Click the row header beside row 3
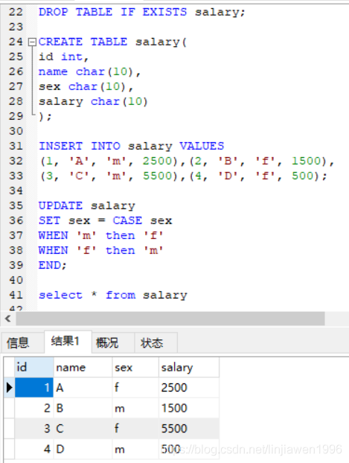Viewport: 349px width, 463px height. (9, 429)
